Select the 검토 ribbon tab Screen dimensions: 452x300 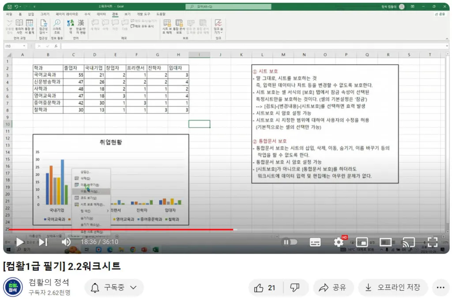pos(115,14)
